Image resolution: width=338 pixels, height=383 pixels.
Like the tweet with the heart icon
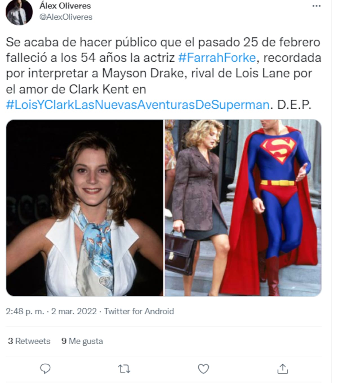pyautogui.click(x=203, y=369)
